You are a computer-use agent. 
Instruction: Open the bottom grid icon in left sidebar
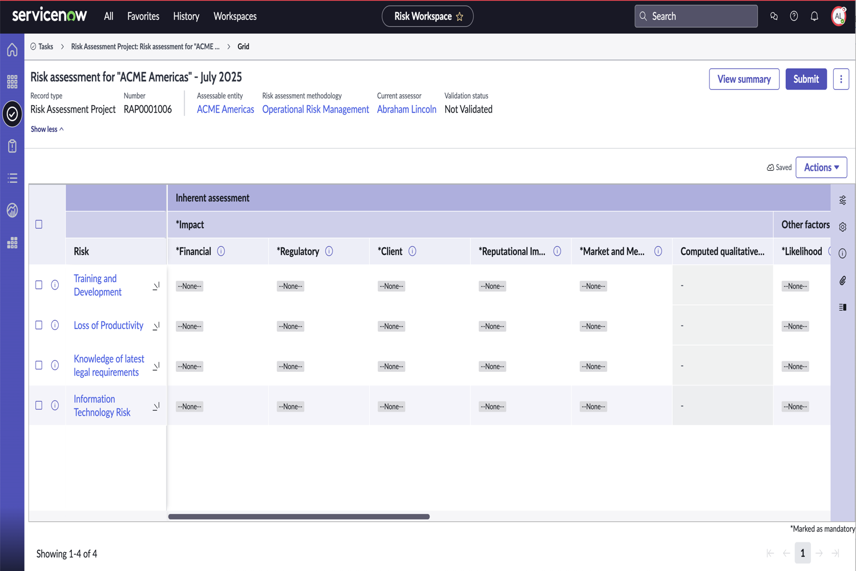[12, 243]
